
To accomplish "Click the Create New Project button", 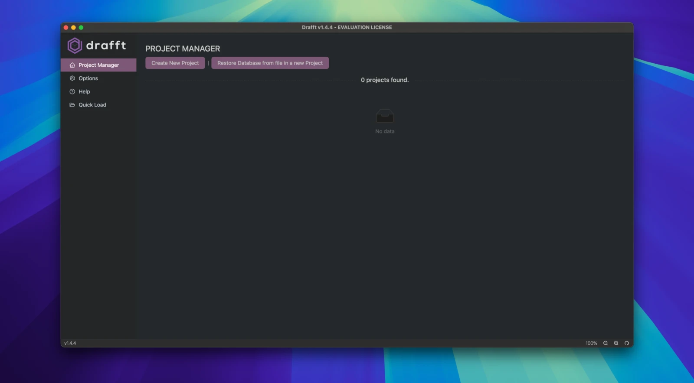I will tap(175, 63).
